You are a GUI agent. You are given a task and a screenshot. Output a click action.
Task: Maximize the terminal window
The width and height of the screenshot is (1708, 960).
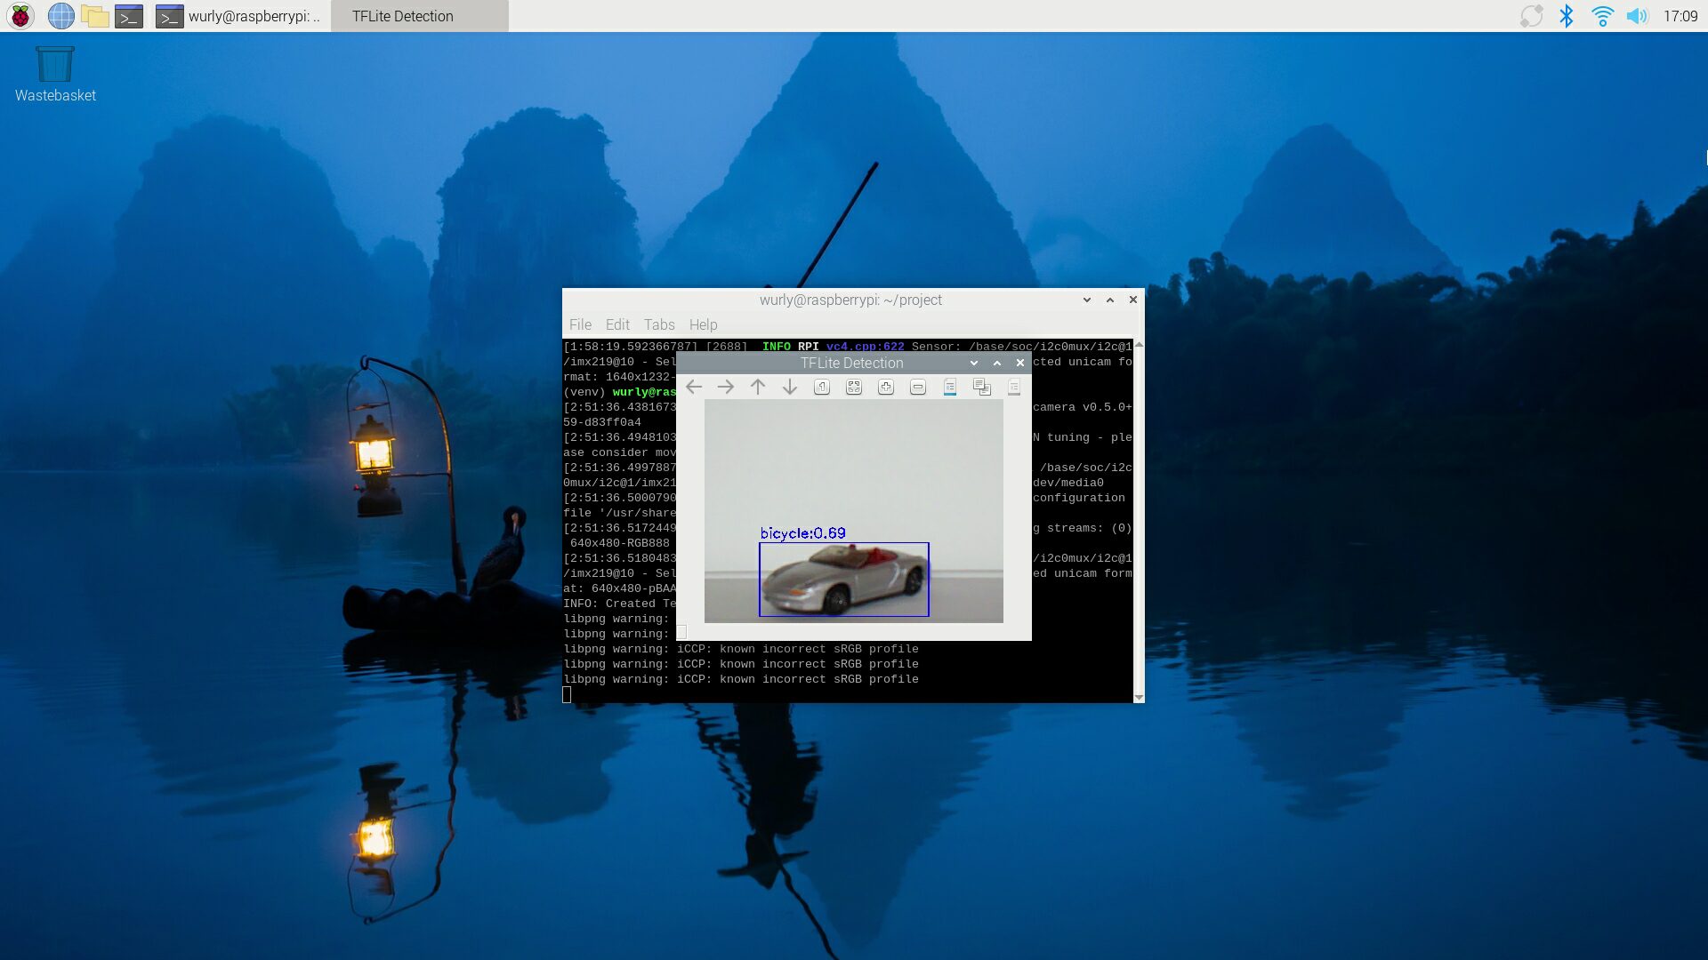tap(1110, 300)
